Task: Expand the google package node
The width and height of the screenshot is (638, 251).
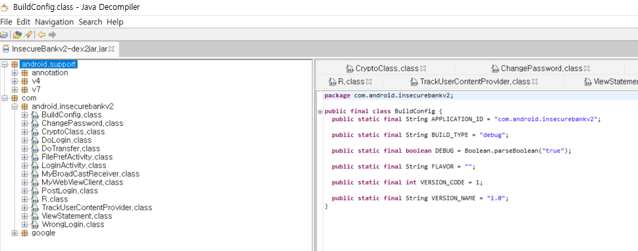Action: [15, 233]
